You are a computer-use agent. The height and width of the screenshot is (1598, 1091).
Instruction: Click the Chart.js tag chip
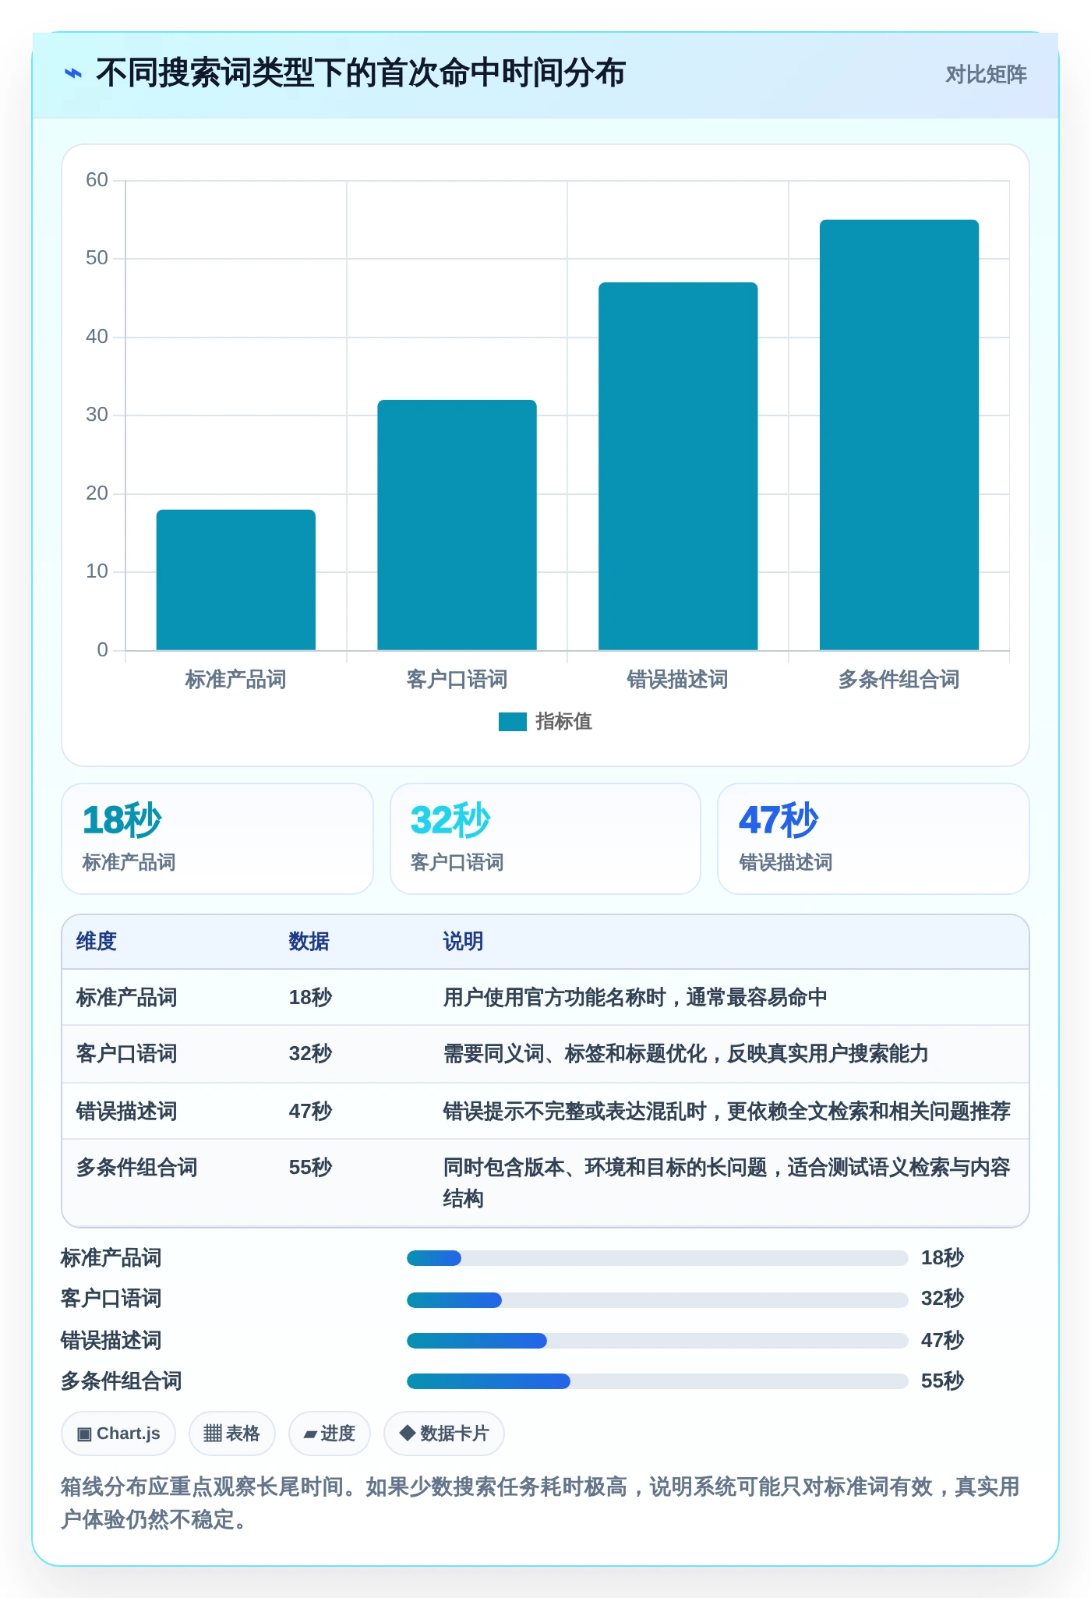click(118, 1434)
